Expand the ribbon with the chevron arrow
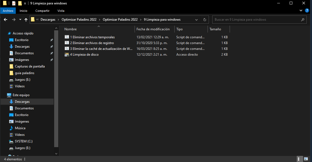Viewport: 312px width, 162px height. [x=301, y=10]
